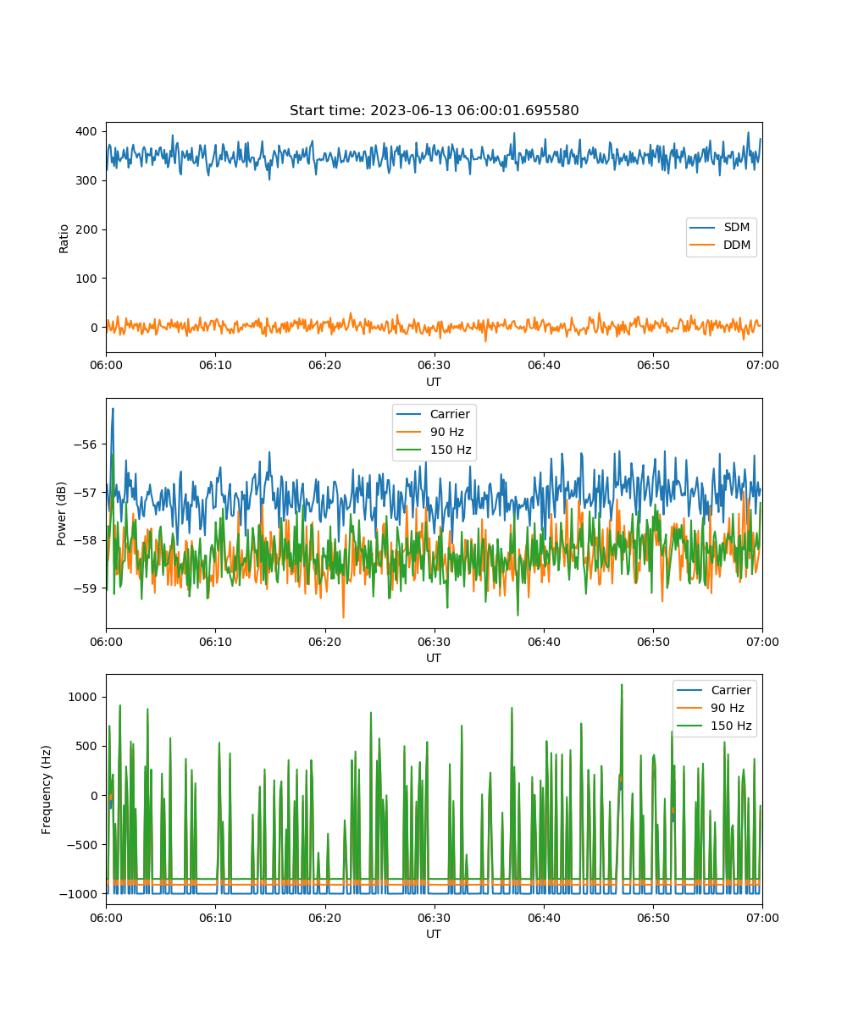Click '90 Hz' in the Power plot legend

(x=447, y=432)
